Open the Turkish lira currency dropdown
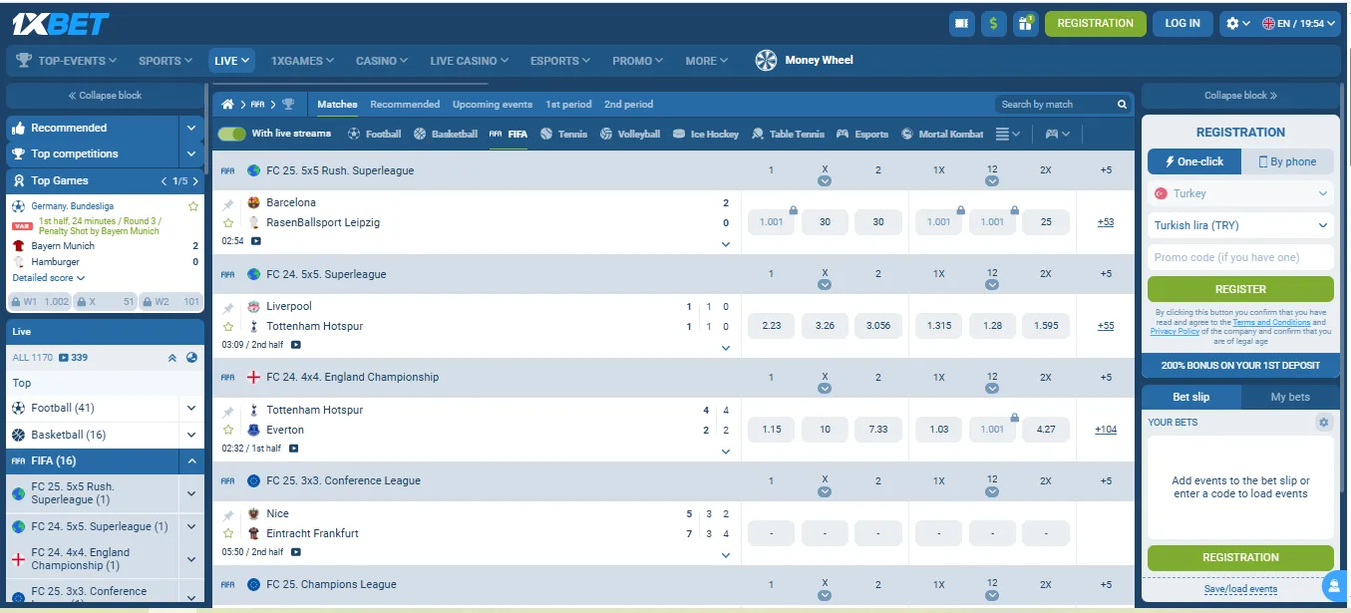This screenshot has width=1351, height=613. (x=1239, y=225)
